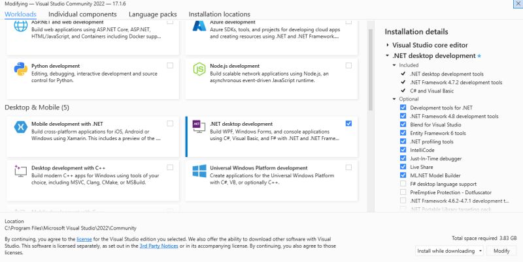Uncheck the Live Share option
523x262 pixels.
403,167
